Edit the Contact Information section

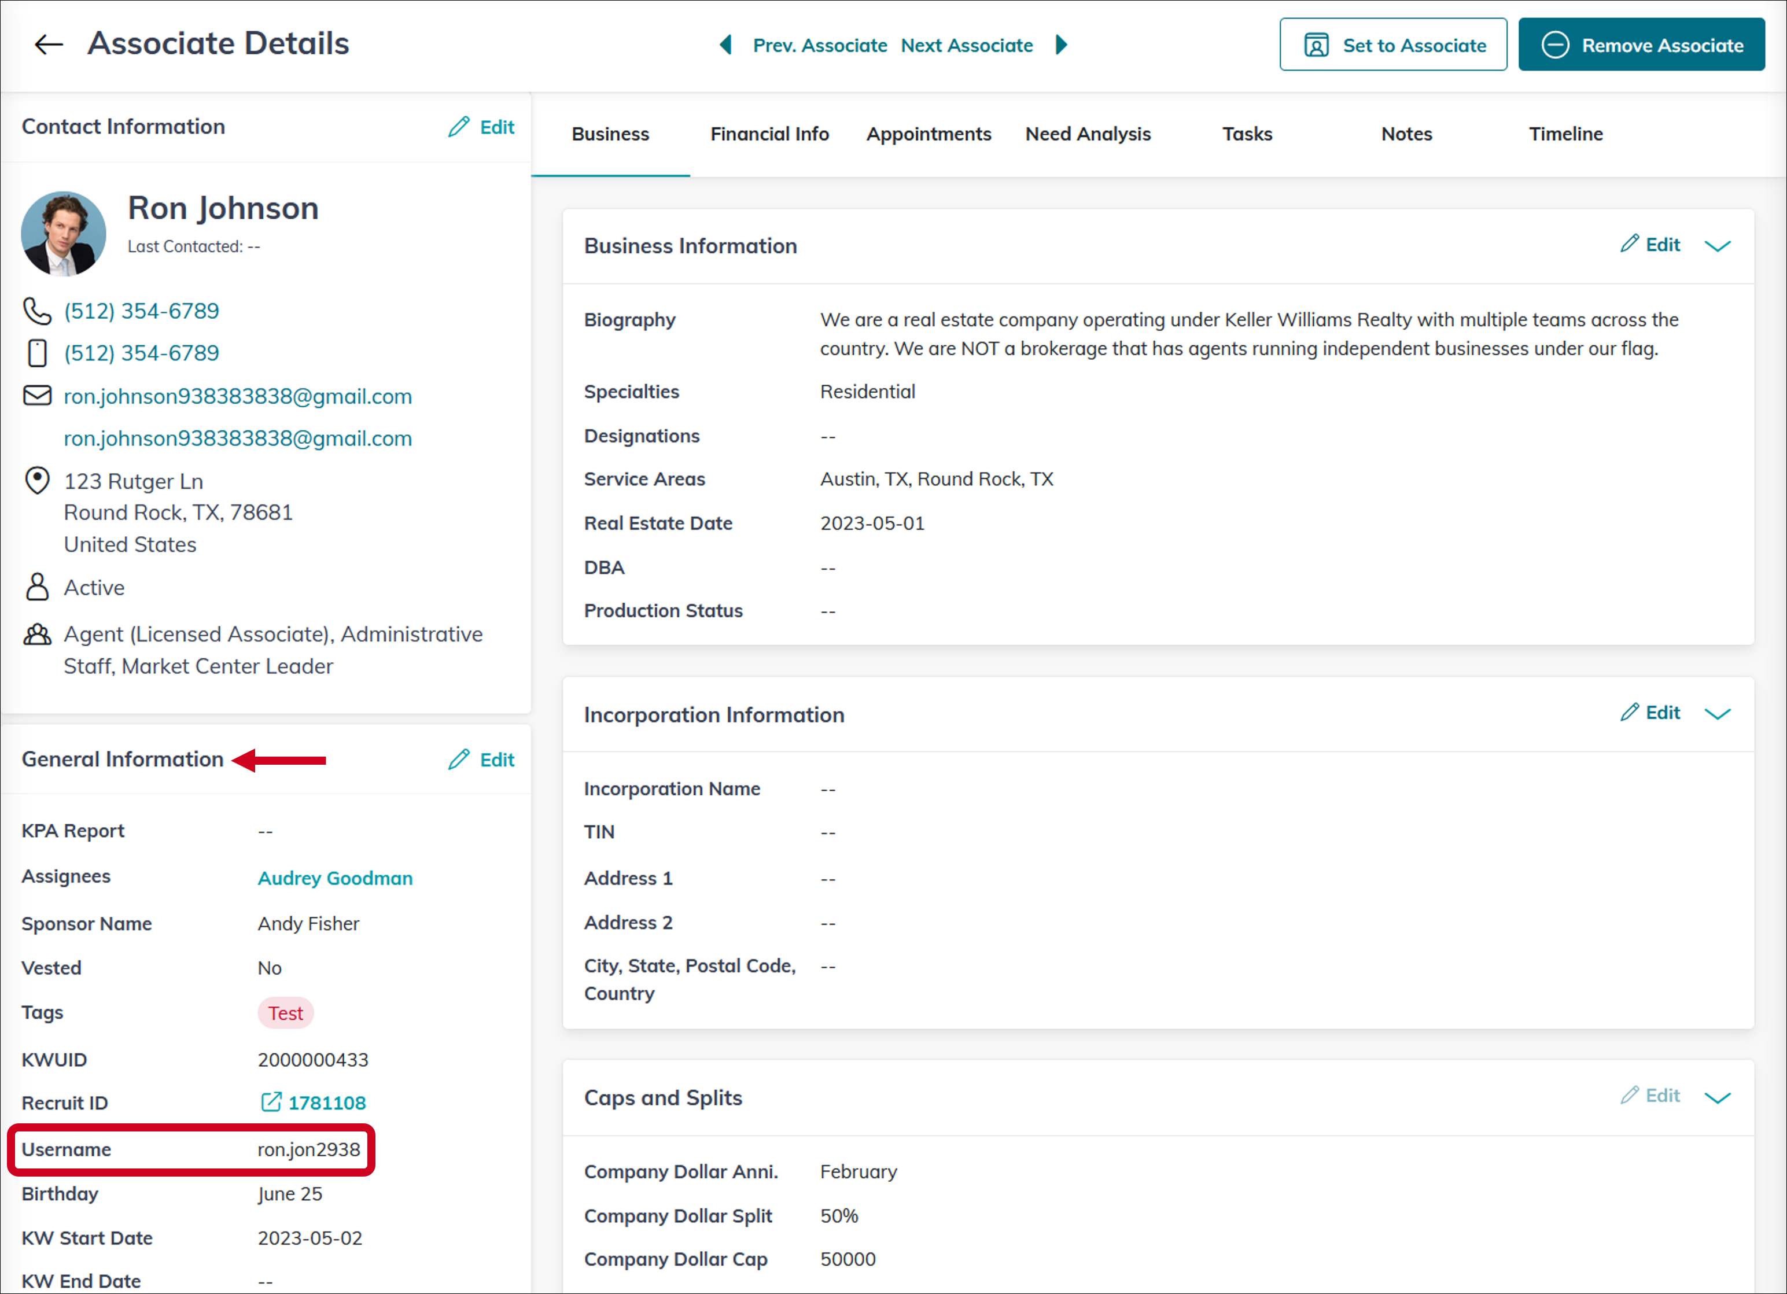pyautogui.click(x=496, y=127)
